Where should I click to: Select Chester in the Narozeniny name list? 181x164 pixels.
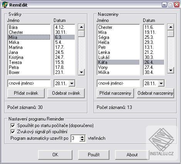tap(118, 27)
